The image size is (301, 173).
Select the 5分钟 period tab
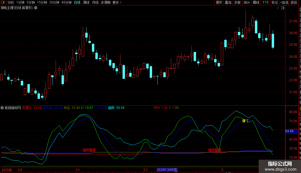point(31,2)
